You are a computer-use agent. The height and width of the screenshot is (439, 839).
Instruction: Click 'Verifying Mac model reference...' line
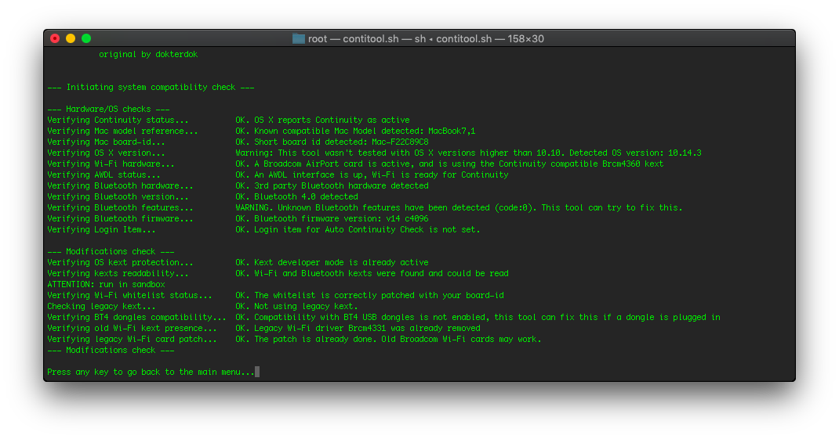(x=122, y=131)
